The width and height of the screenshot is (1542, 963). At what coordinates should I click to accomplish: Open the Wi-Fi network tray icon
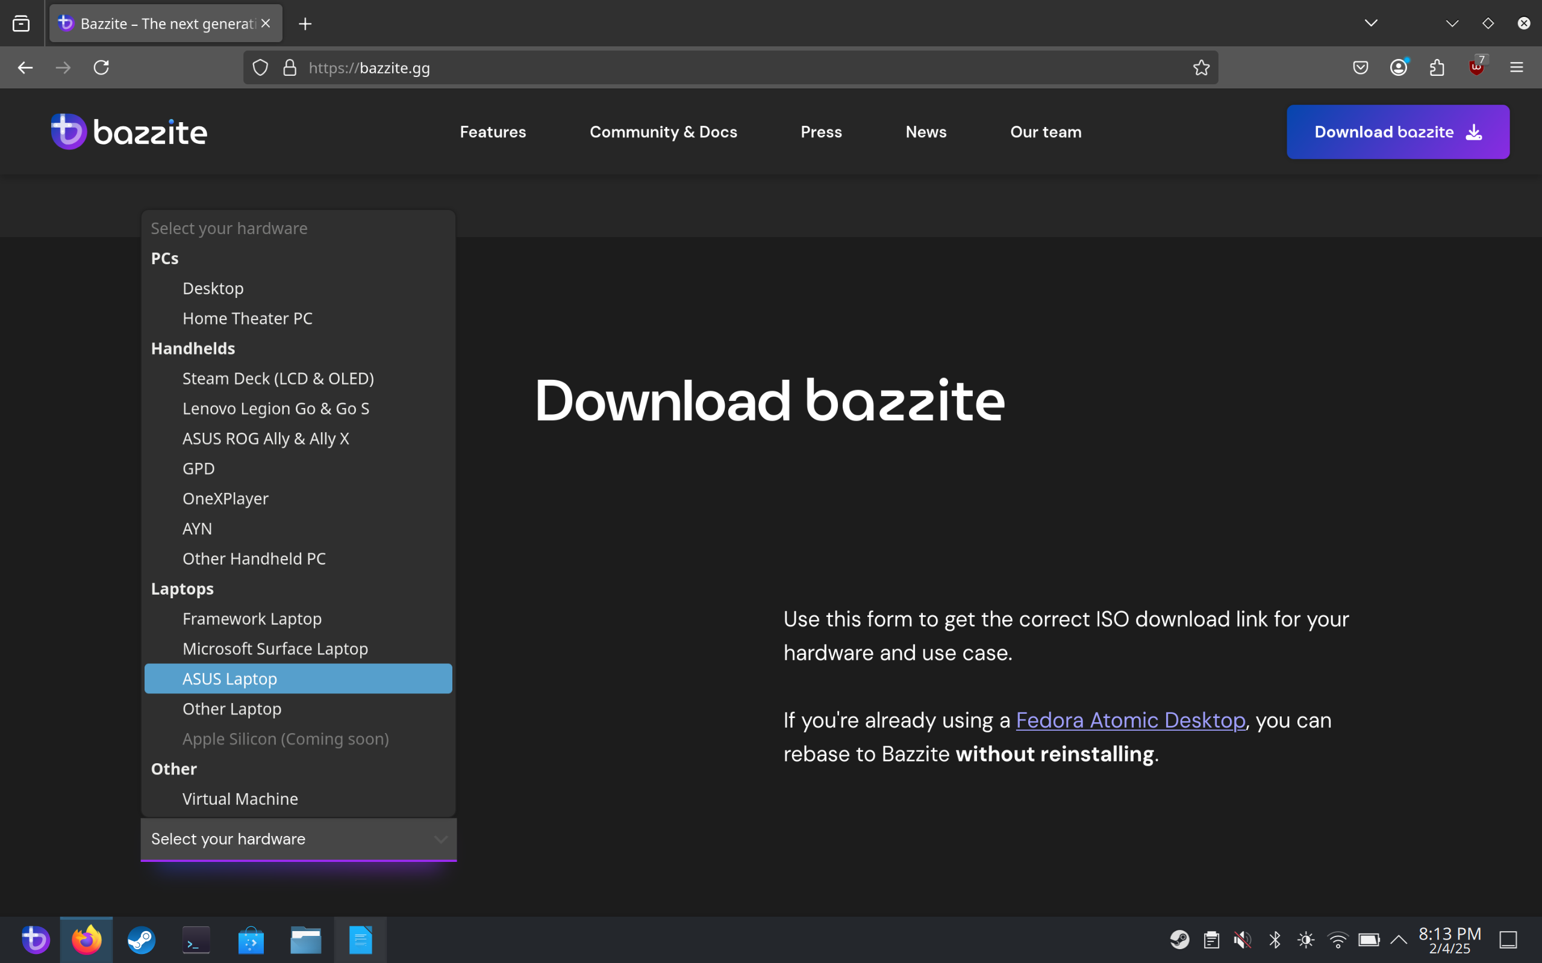(x=1337, y=940)
